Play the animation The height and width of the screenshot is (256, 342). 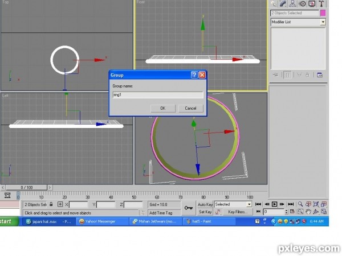[274, 204]
